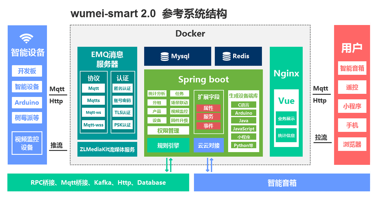Click the 视频监控设备 outlined box
The image size is (378, 199).
[27, 143]
